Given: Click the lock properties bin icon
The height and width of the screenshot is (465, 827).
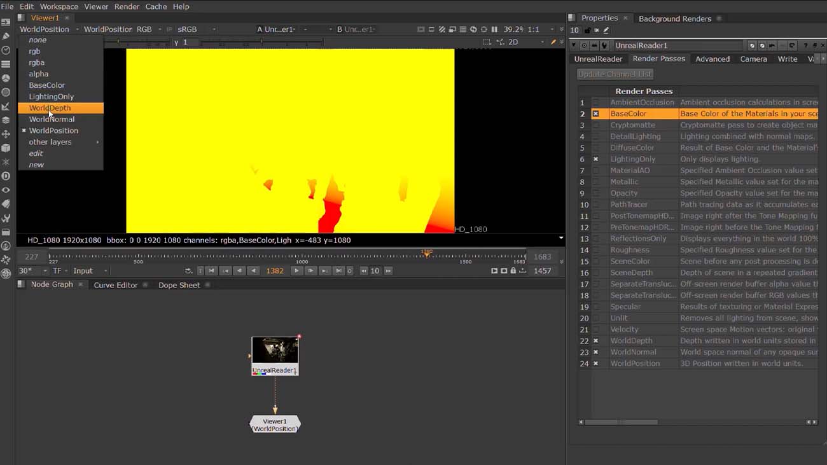Looking at the screenshot, I should click(x=587, y=31).
